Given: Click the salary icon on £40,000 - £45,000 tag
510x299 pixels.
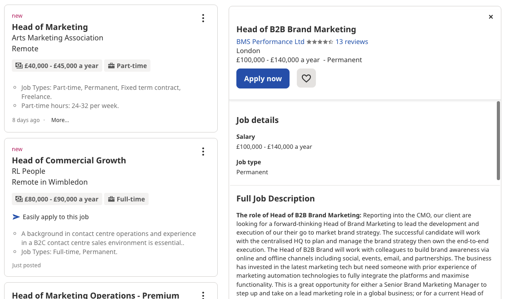Looking at the screenshot, I should (x=19, y=66).
